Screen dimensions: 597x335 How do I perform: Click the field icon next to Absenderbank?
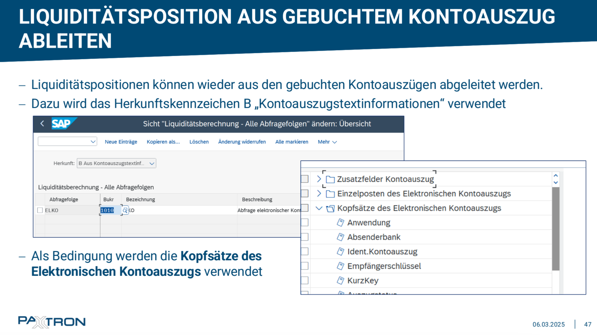pyautogui.click(x=340, y=237)
